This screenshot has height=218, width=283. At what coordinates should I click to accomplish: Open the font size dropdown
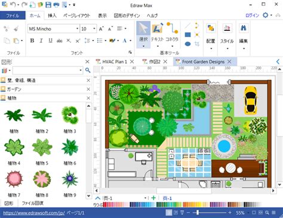tap(94, 29)
